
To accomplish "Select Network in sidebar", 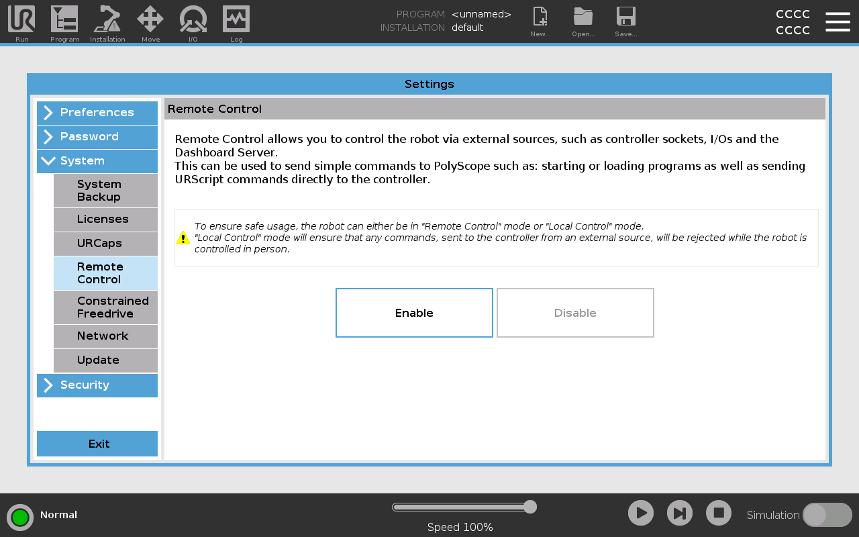I will [105, 336].
